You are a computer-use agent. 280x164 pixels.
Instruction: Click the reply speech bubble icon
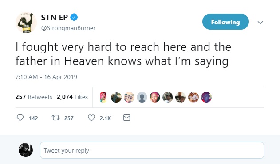[x=20, y=118]
